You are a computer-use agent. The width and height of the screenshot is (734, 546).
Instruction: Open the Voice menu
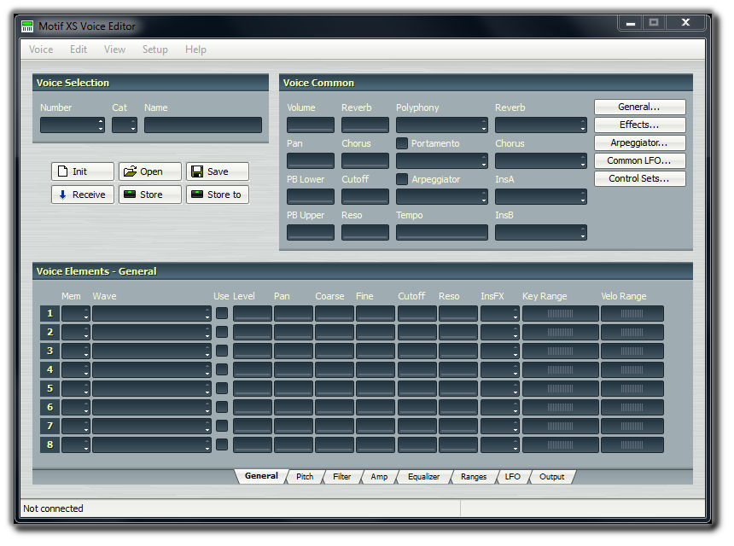click(x=41, y=49)
